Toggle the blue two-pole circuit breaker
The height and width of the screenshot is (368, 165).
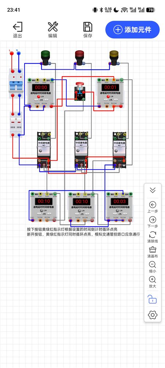point(16,83)
